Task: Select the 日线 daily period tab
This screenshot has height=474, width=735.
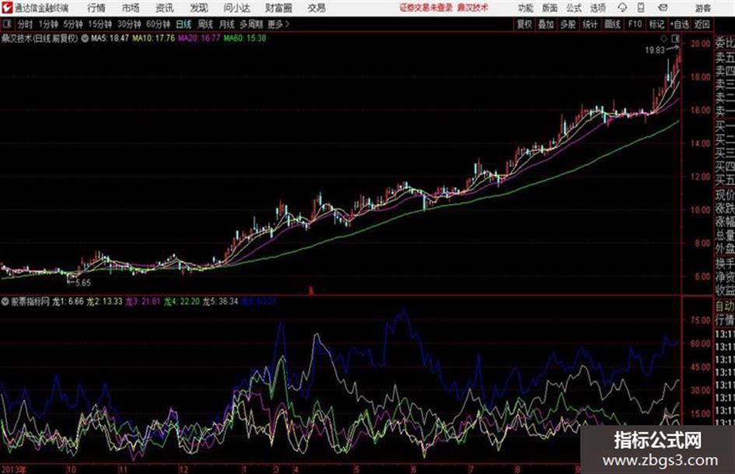Action: (184, 24)
